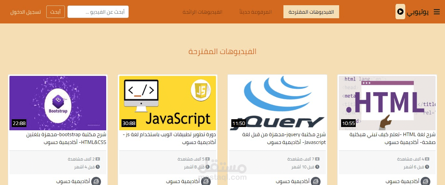This screenshot has width=445, height=185.
Task: Click 5 آلاف مشاهدة view count
Action: coord(191,159)
